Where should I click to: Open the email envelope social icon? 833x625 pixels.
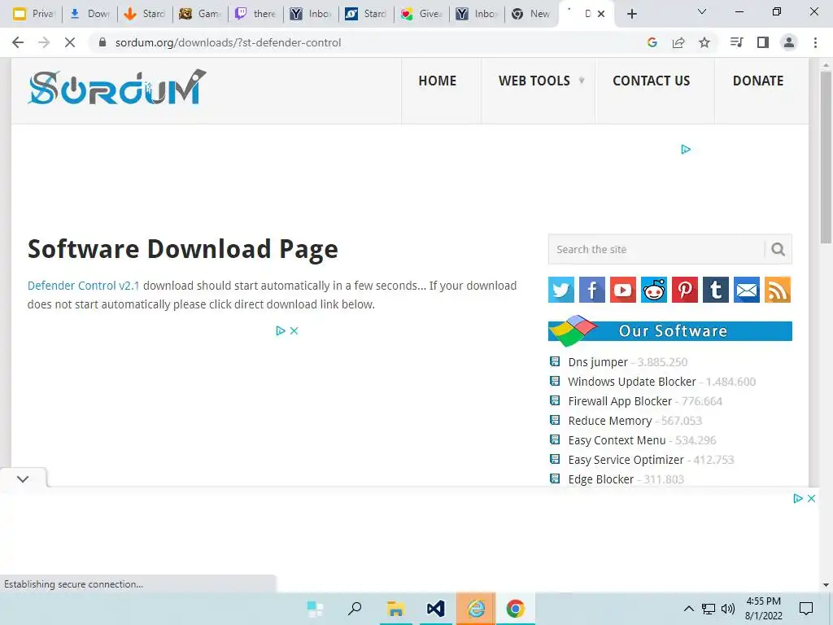pos(747,290)
